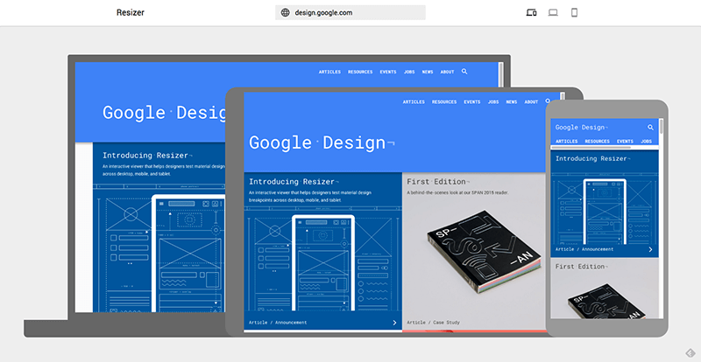Select ARTICLES tab in the phone preview
Screen dimensions: 701x362
pyautogui.click(x=566, y=141)
